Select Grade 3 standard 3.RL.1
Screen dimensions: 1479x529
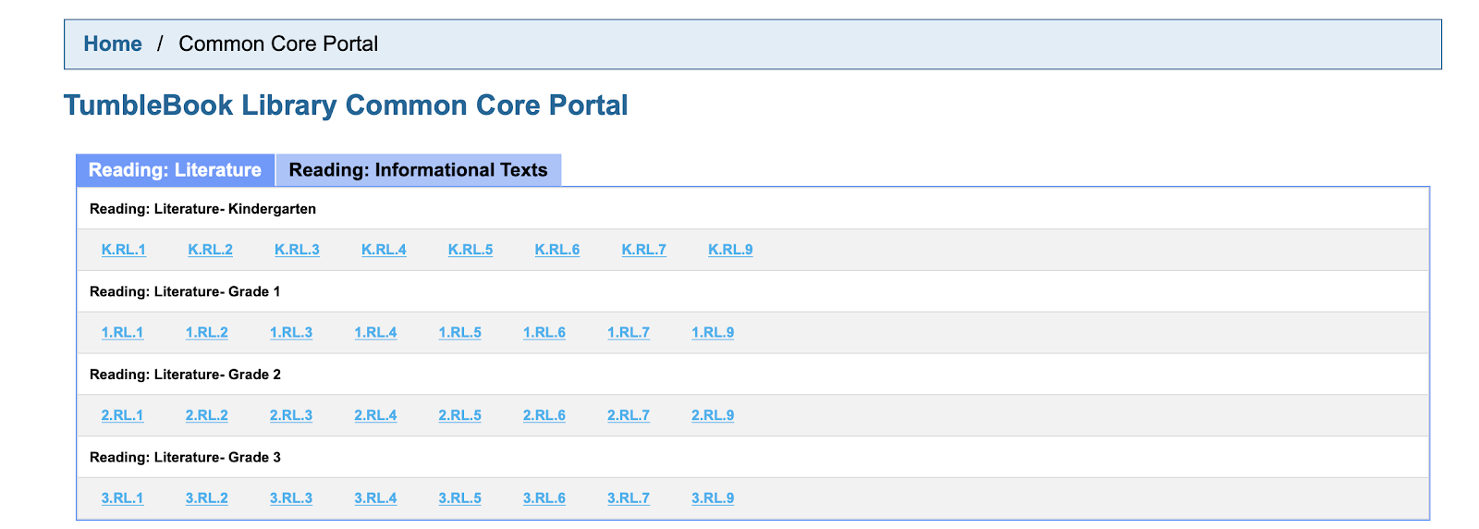(123, 498)
